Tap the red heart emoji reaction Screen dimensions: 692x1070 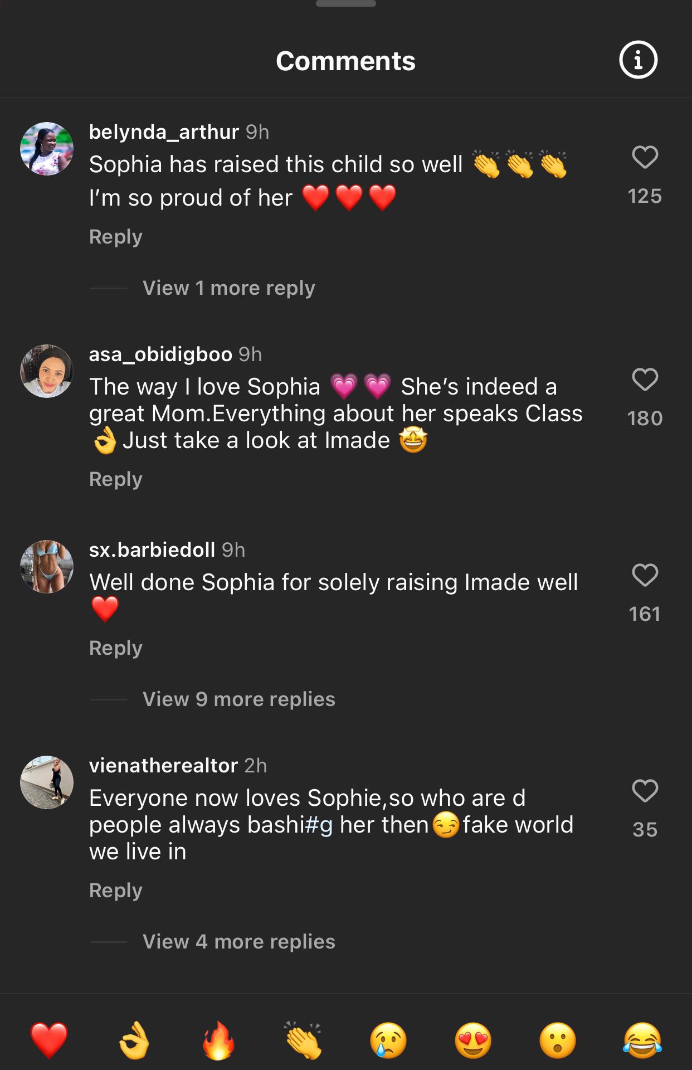(49, 1040)
